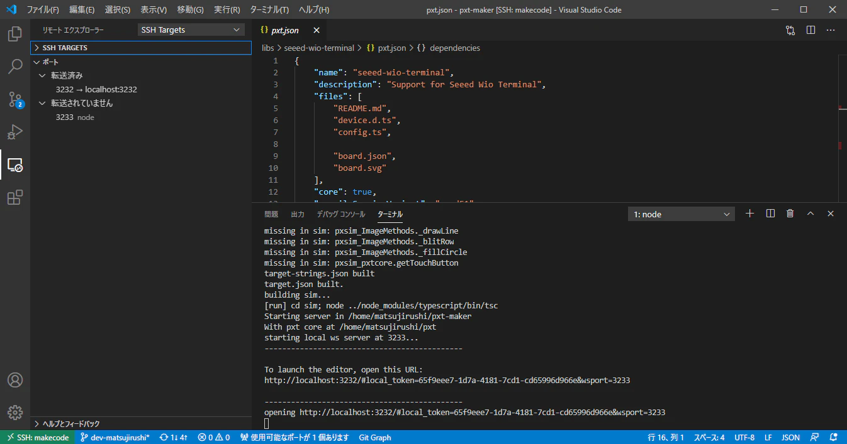Viewport: 847px width, 444px height.
Task: Click the JSON language mode indicator
Action: (x=791, y=437)
